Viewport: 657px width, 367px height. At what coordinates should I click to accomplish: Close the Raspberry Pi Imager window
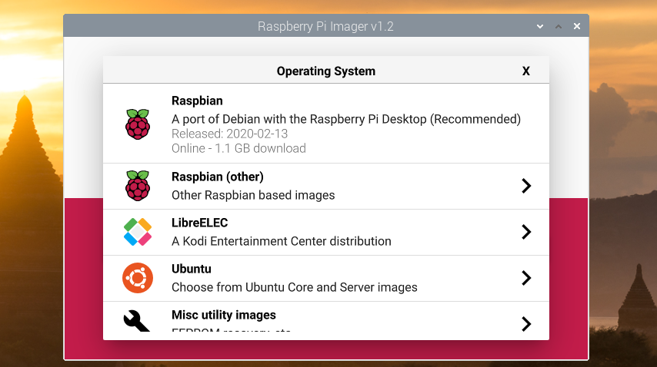[577, 26]
